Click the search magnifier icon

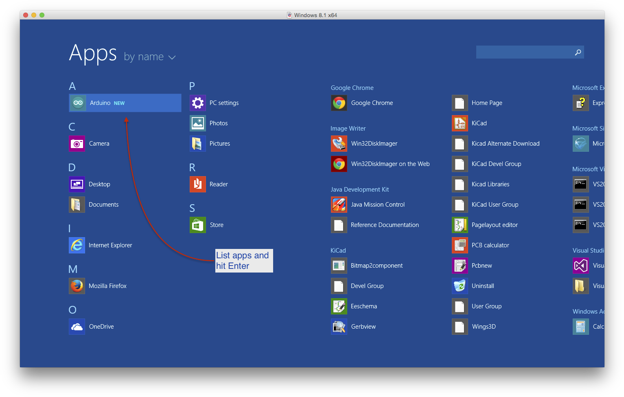coord(578,52)
